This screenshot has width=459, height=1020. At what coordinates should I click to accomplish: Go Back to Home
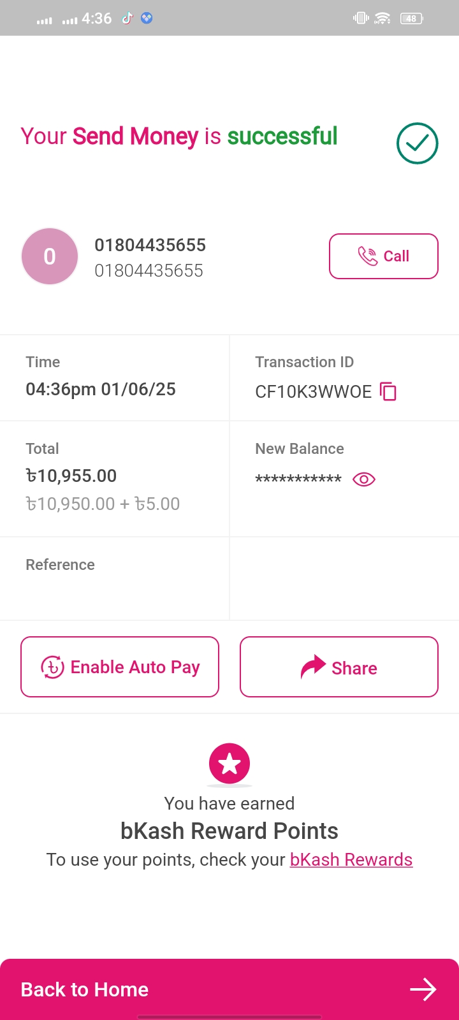point(85,989)
